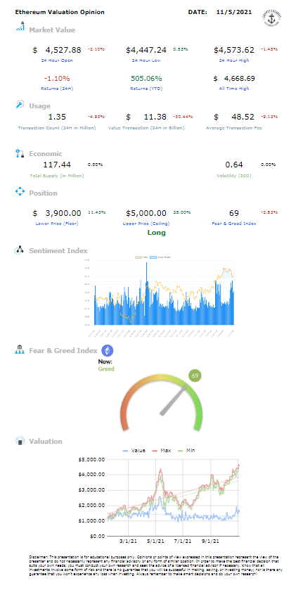Viewport: 303px width, 590px height.
Task: Click the Economic flow icon
Action: 20,153
